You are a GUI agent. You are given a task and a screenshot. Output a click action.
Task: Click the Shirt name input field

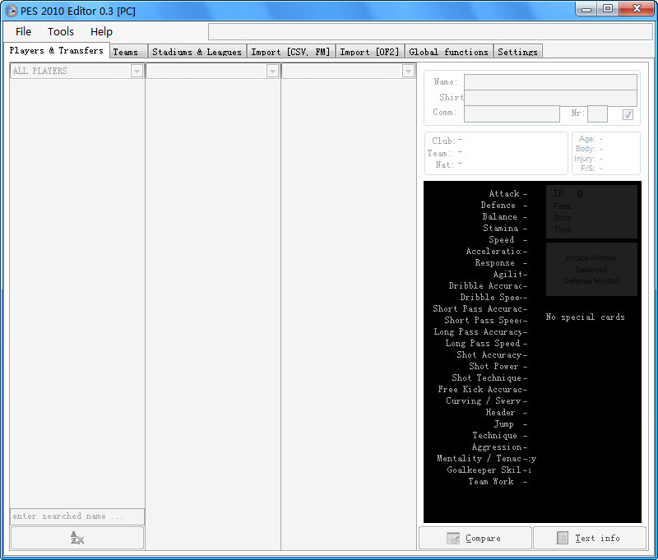549,98
